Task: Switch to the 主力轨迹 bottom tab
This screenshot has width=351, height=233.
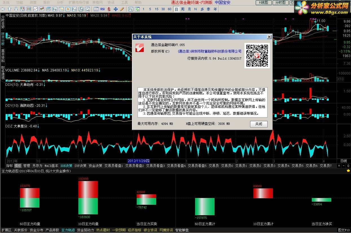Action: 68,230
